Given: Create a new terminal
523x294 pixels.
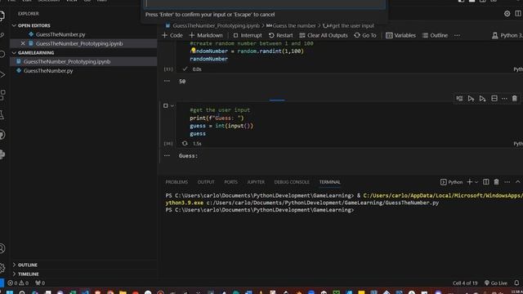Looking at the screenshot, I should tap(469, 182).
